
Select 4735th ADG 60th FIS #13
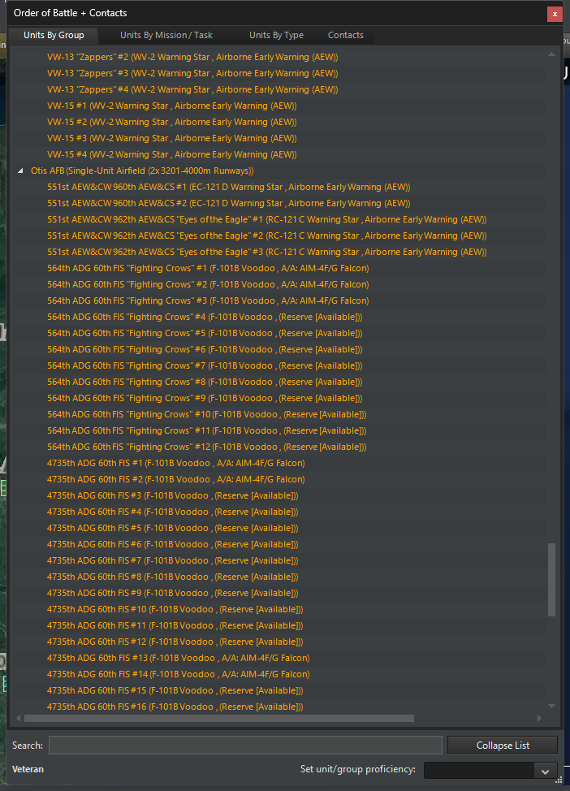click(179, 658)
